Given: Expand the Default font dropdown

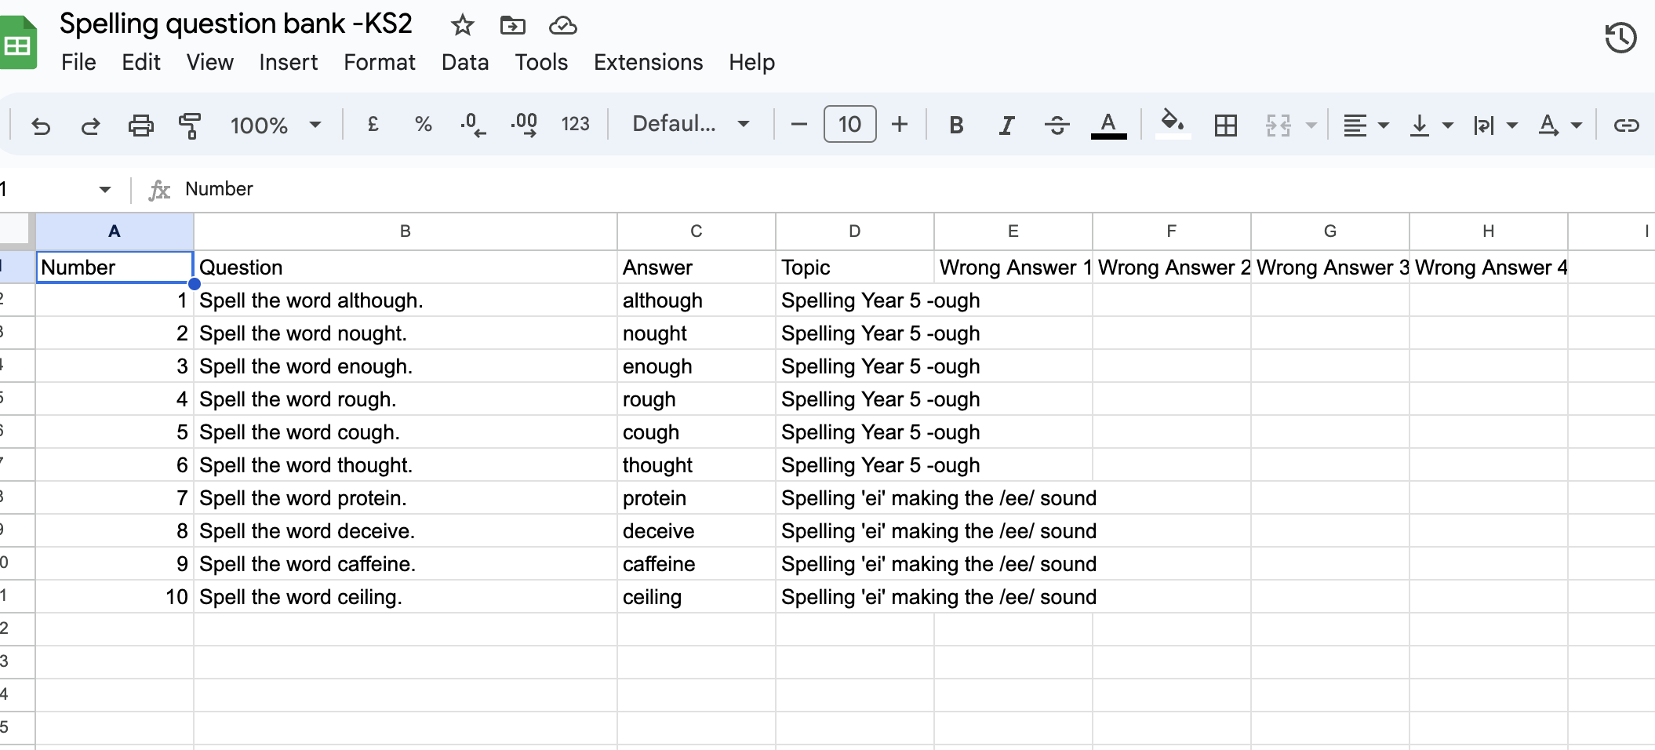Looking at the screenshot, I should click(690, 124).
